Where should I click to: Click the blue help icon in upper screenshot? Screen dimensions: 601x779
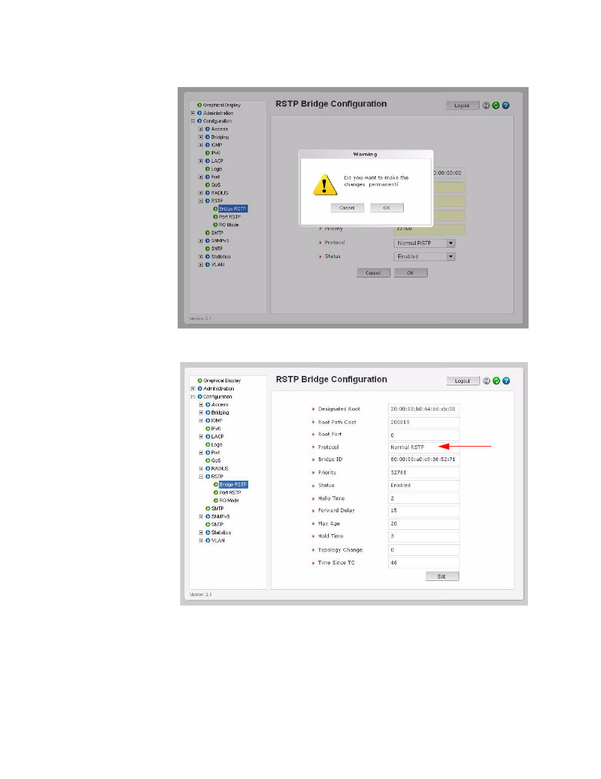click(505, 105)
